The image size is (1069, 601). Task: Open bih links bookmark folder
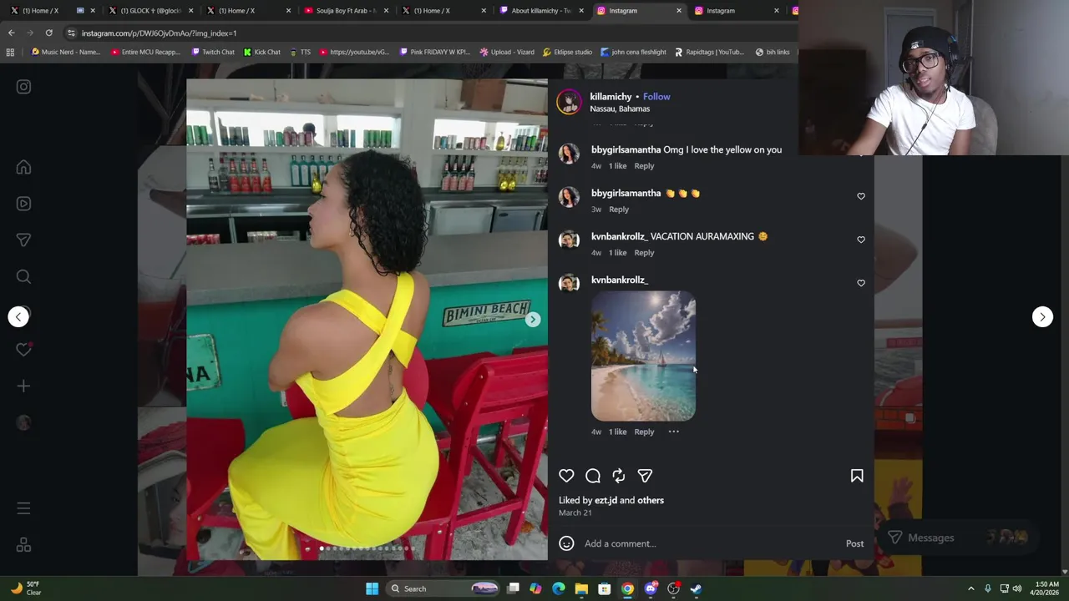click(773, 52)
